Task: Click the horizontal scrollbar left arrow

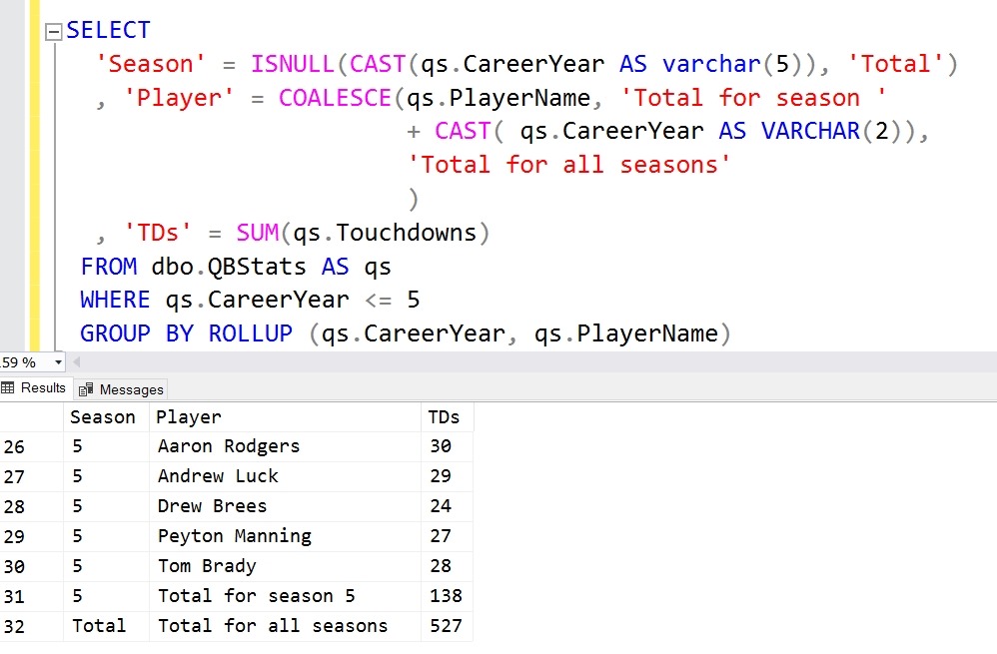Action: (x=77, y=361)
